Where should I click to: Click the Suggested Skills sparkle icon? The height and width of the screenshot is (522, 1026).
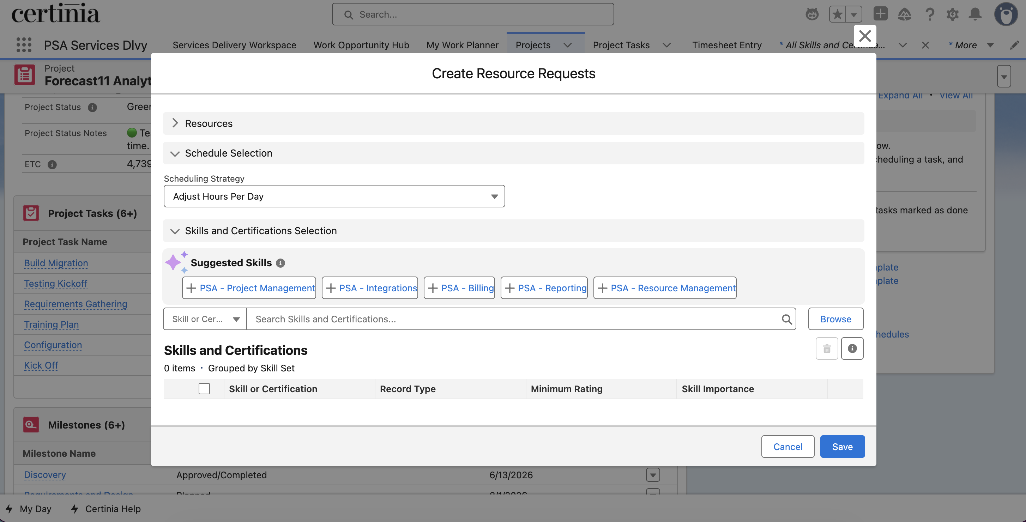(x=176, y=262)
